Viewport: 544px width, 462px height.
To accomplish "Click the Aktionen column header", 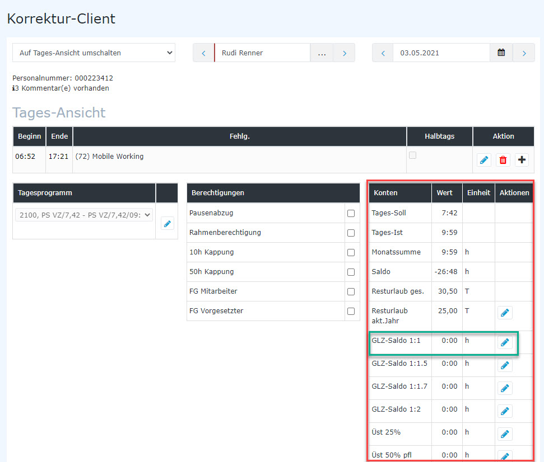I will 514,193.
